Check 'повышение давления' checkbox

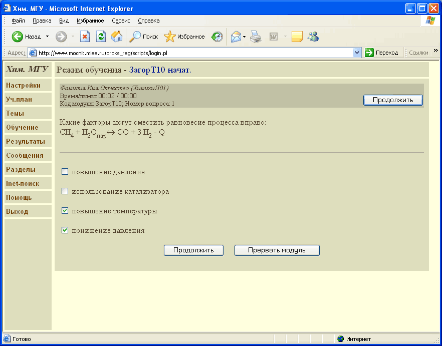[x=65, y=172]
